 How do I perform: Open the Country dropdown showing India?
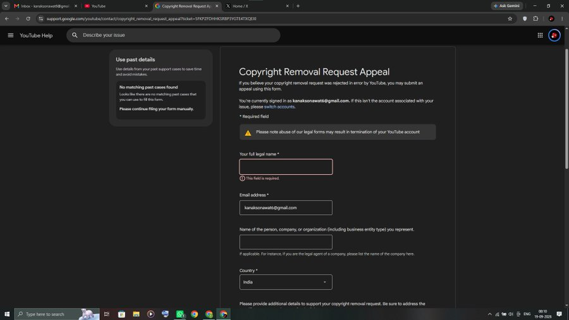point(286,282)
